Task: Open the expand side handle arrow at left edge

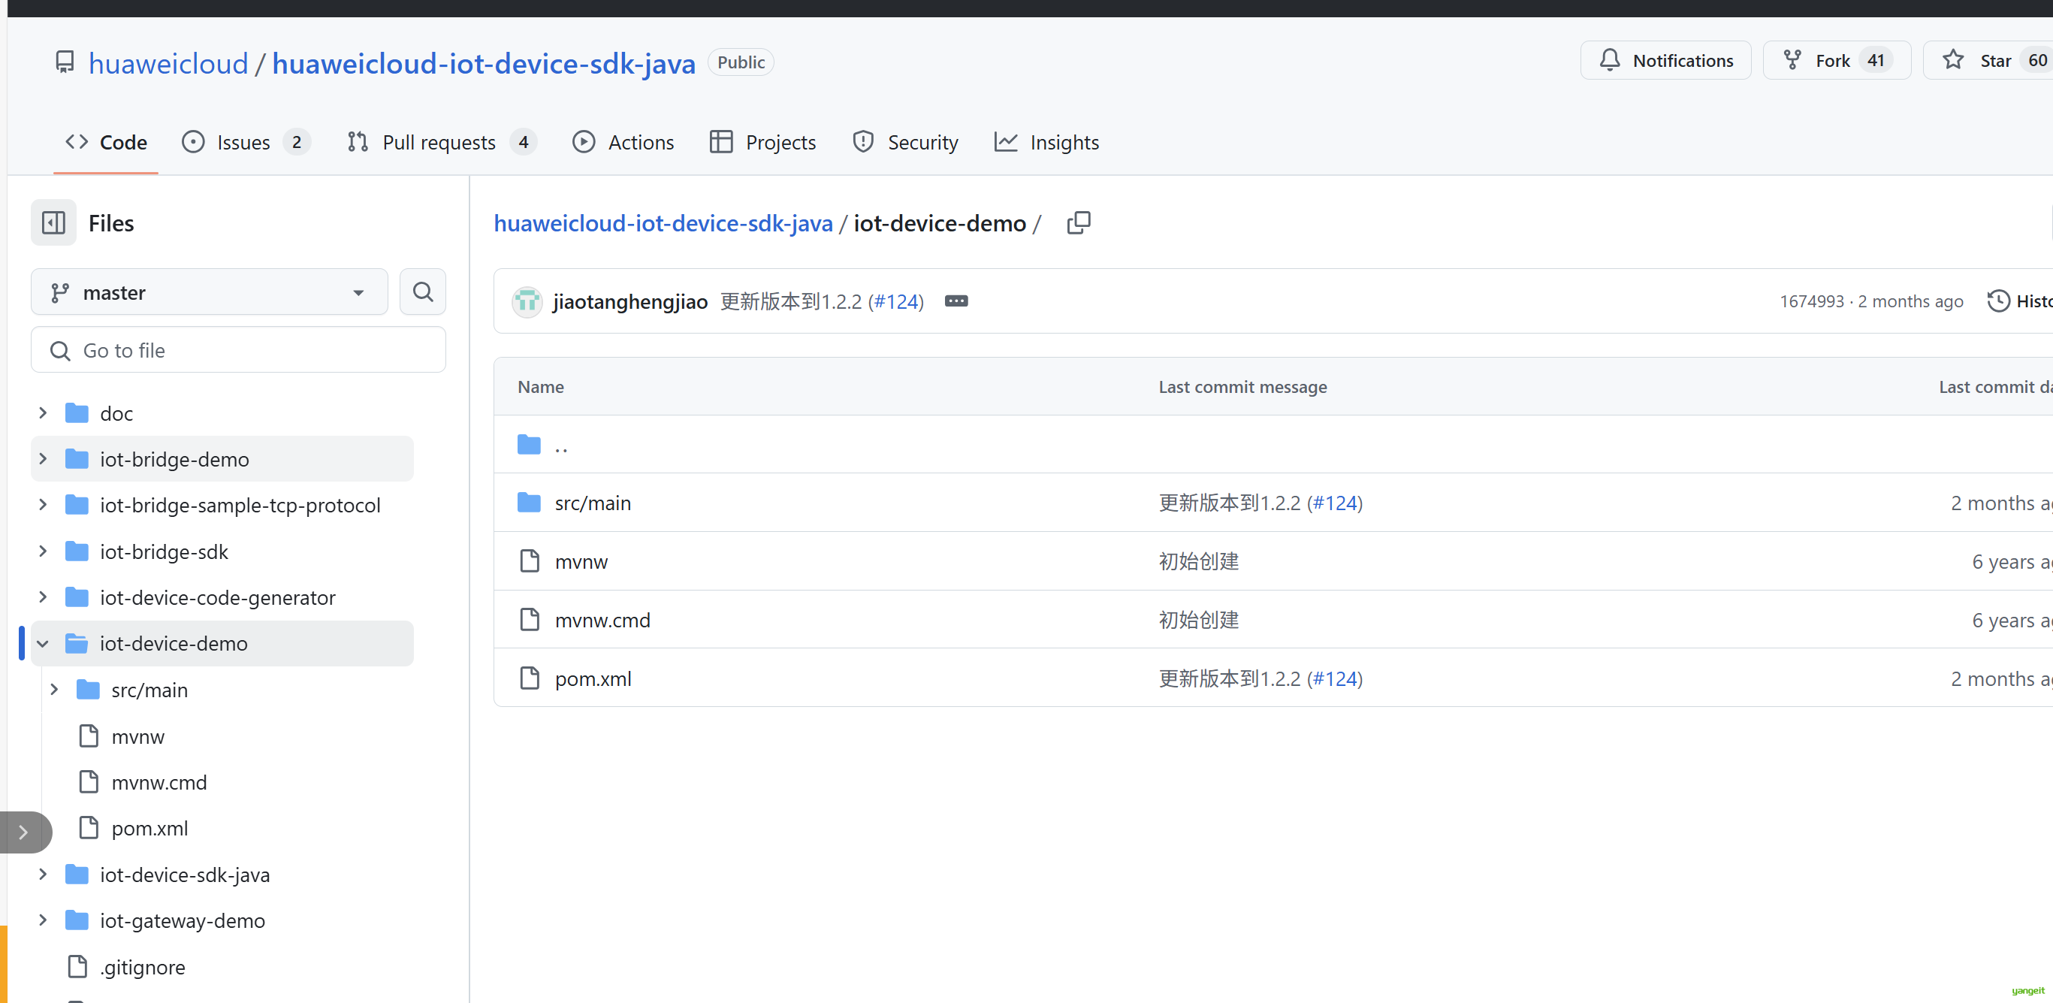Action: 24,832
